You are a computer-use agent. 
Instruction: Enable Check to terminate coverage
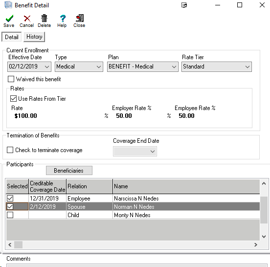coord(10,150)
